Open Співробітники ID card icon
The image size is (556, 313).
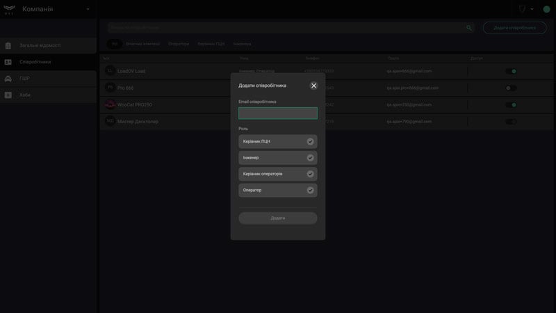8,62
